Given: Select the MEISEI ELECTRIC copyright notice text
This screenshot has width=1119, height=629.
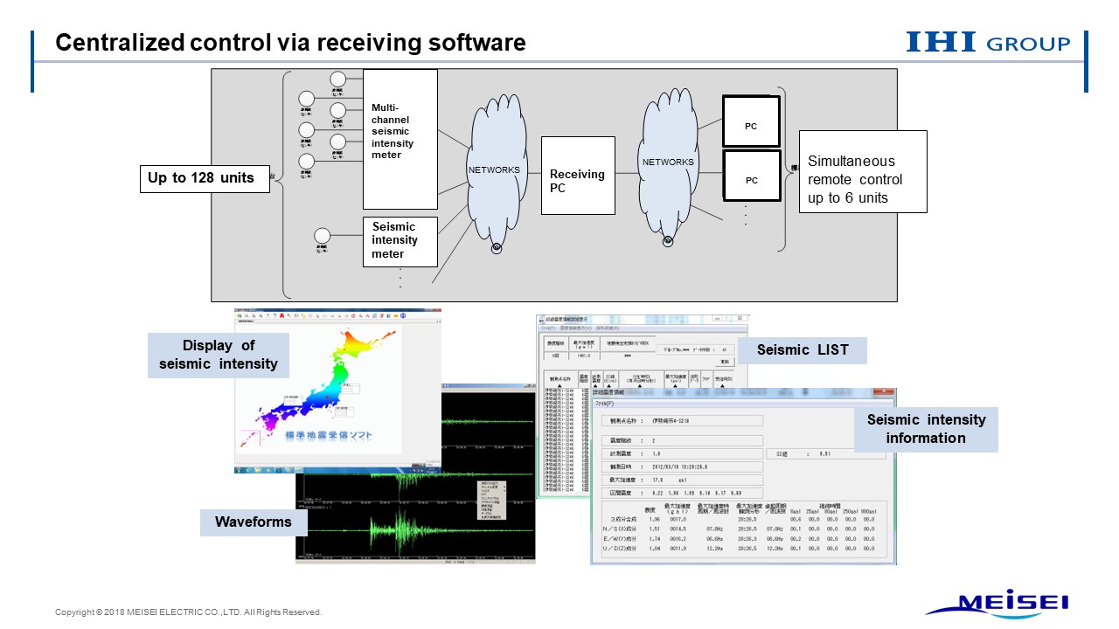Looking at the screenshot, I should coord(189,612).
